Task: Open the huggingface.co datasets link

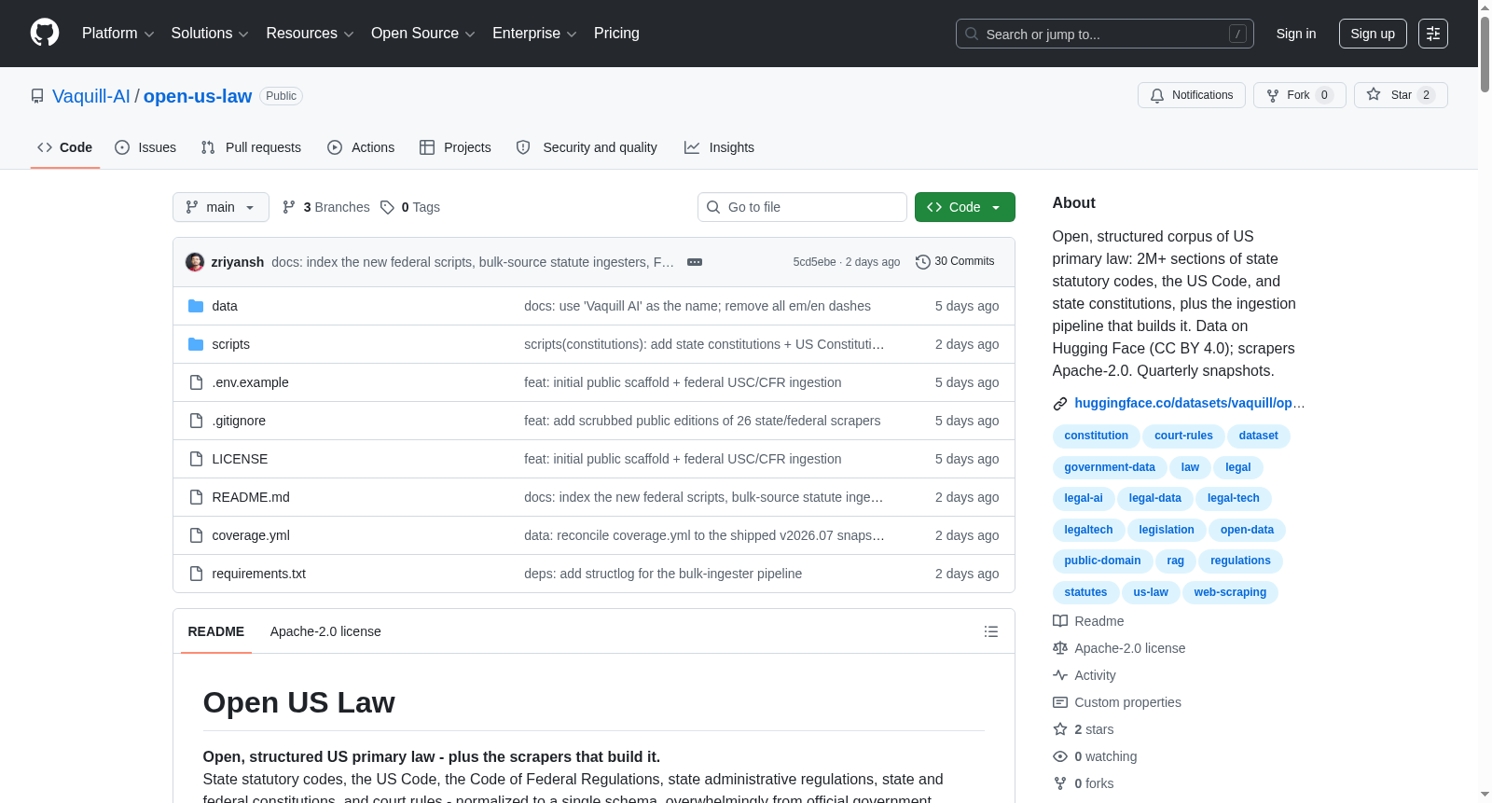Action: [1190, 403]
